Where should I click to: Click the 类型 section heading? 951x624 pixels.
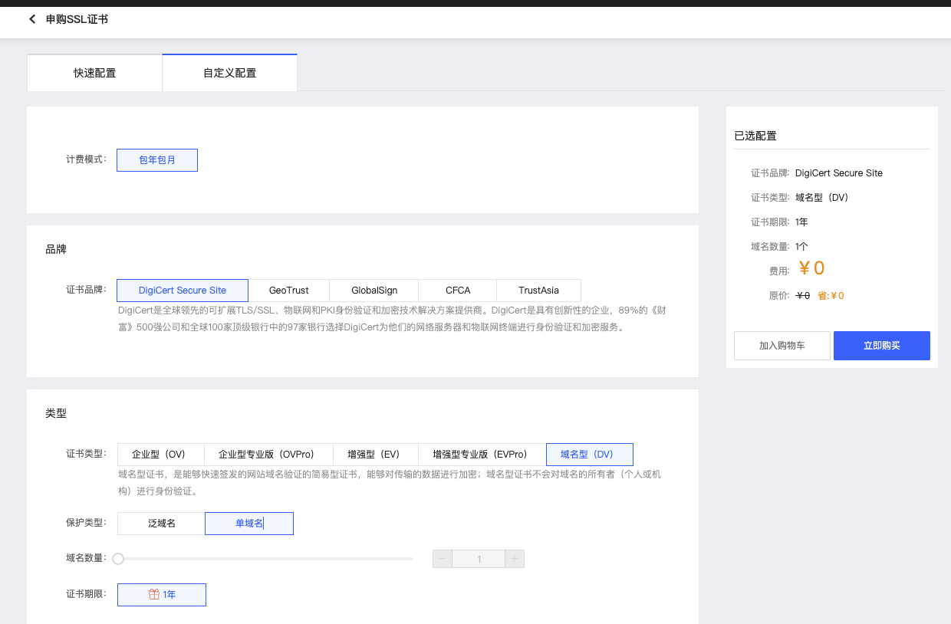pos(56,413)
